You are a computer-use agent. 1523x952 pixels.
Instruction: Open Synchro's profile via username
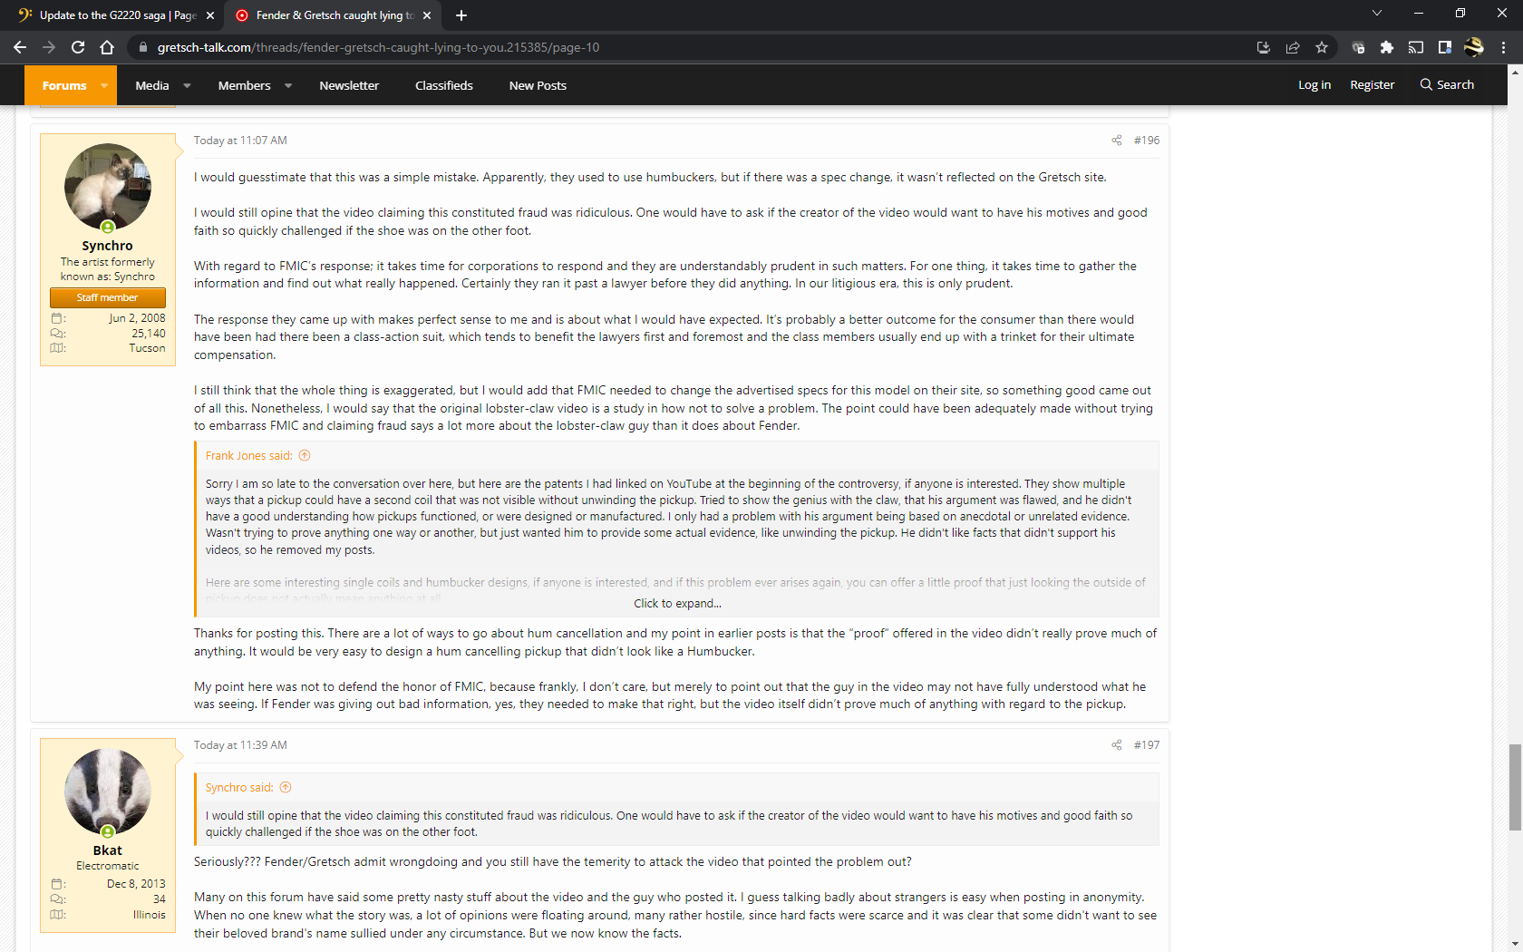pyautogui.click(x=107, y=246)
